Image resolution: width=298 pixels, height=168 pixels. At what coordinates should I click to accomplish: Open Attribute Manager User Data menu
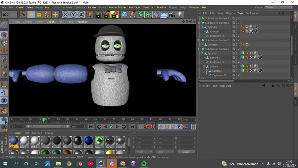tap(225, 86)
